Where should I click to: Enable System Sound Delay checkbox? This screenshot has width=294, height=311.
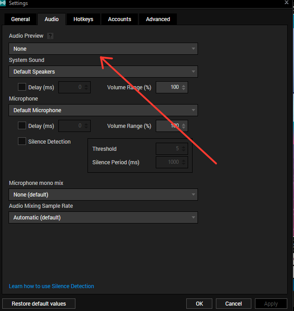22,87
